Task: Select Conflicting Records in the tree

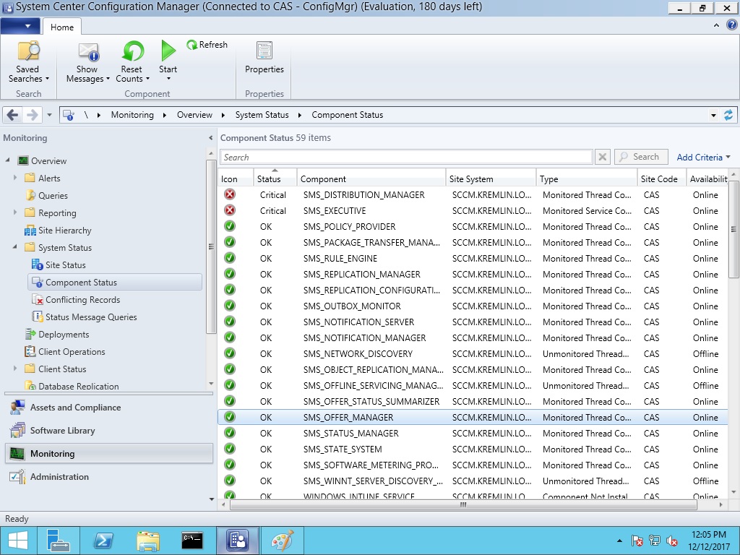Action: pyautogui.click(x=82, y=300)
